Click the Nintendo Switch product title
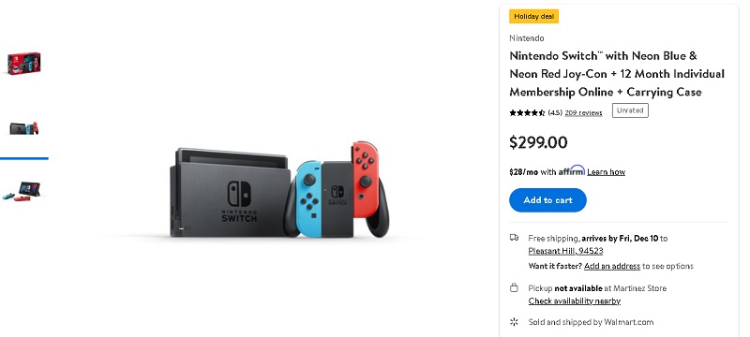This screenshot has width=750, height=337. coord(617,74)
